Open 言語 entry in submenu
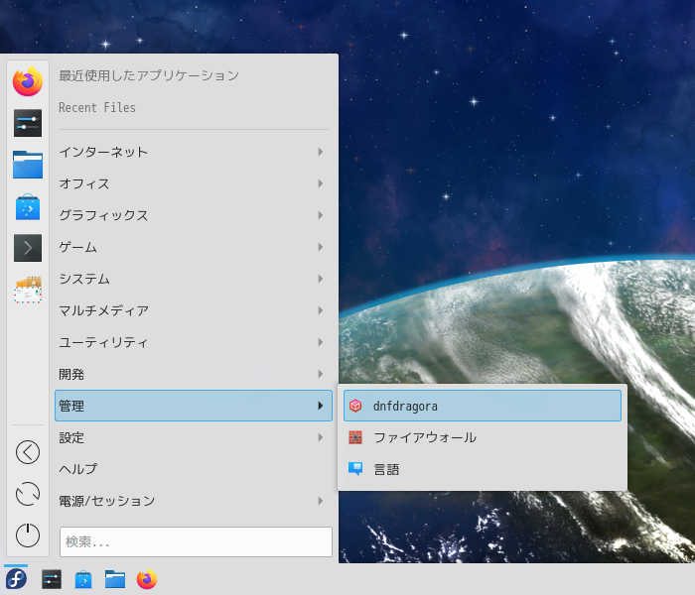 483,469
